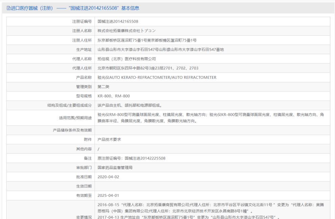Select the label 注册证编号
Viewport: 335px width, 219px height.
[82, 22]
